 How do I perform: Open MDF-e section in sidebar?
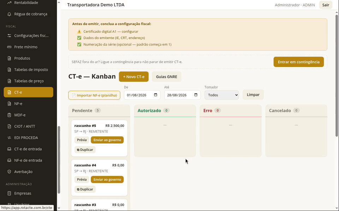[28, 115]
